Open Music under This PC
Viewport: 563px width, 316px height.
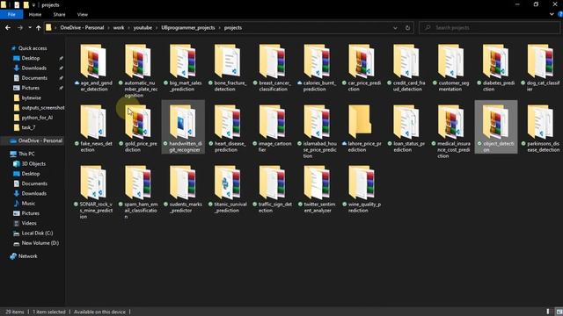click(28, 203)
